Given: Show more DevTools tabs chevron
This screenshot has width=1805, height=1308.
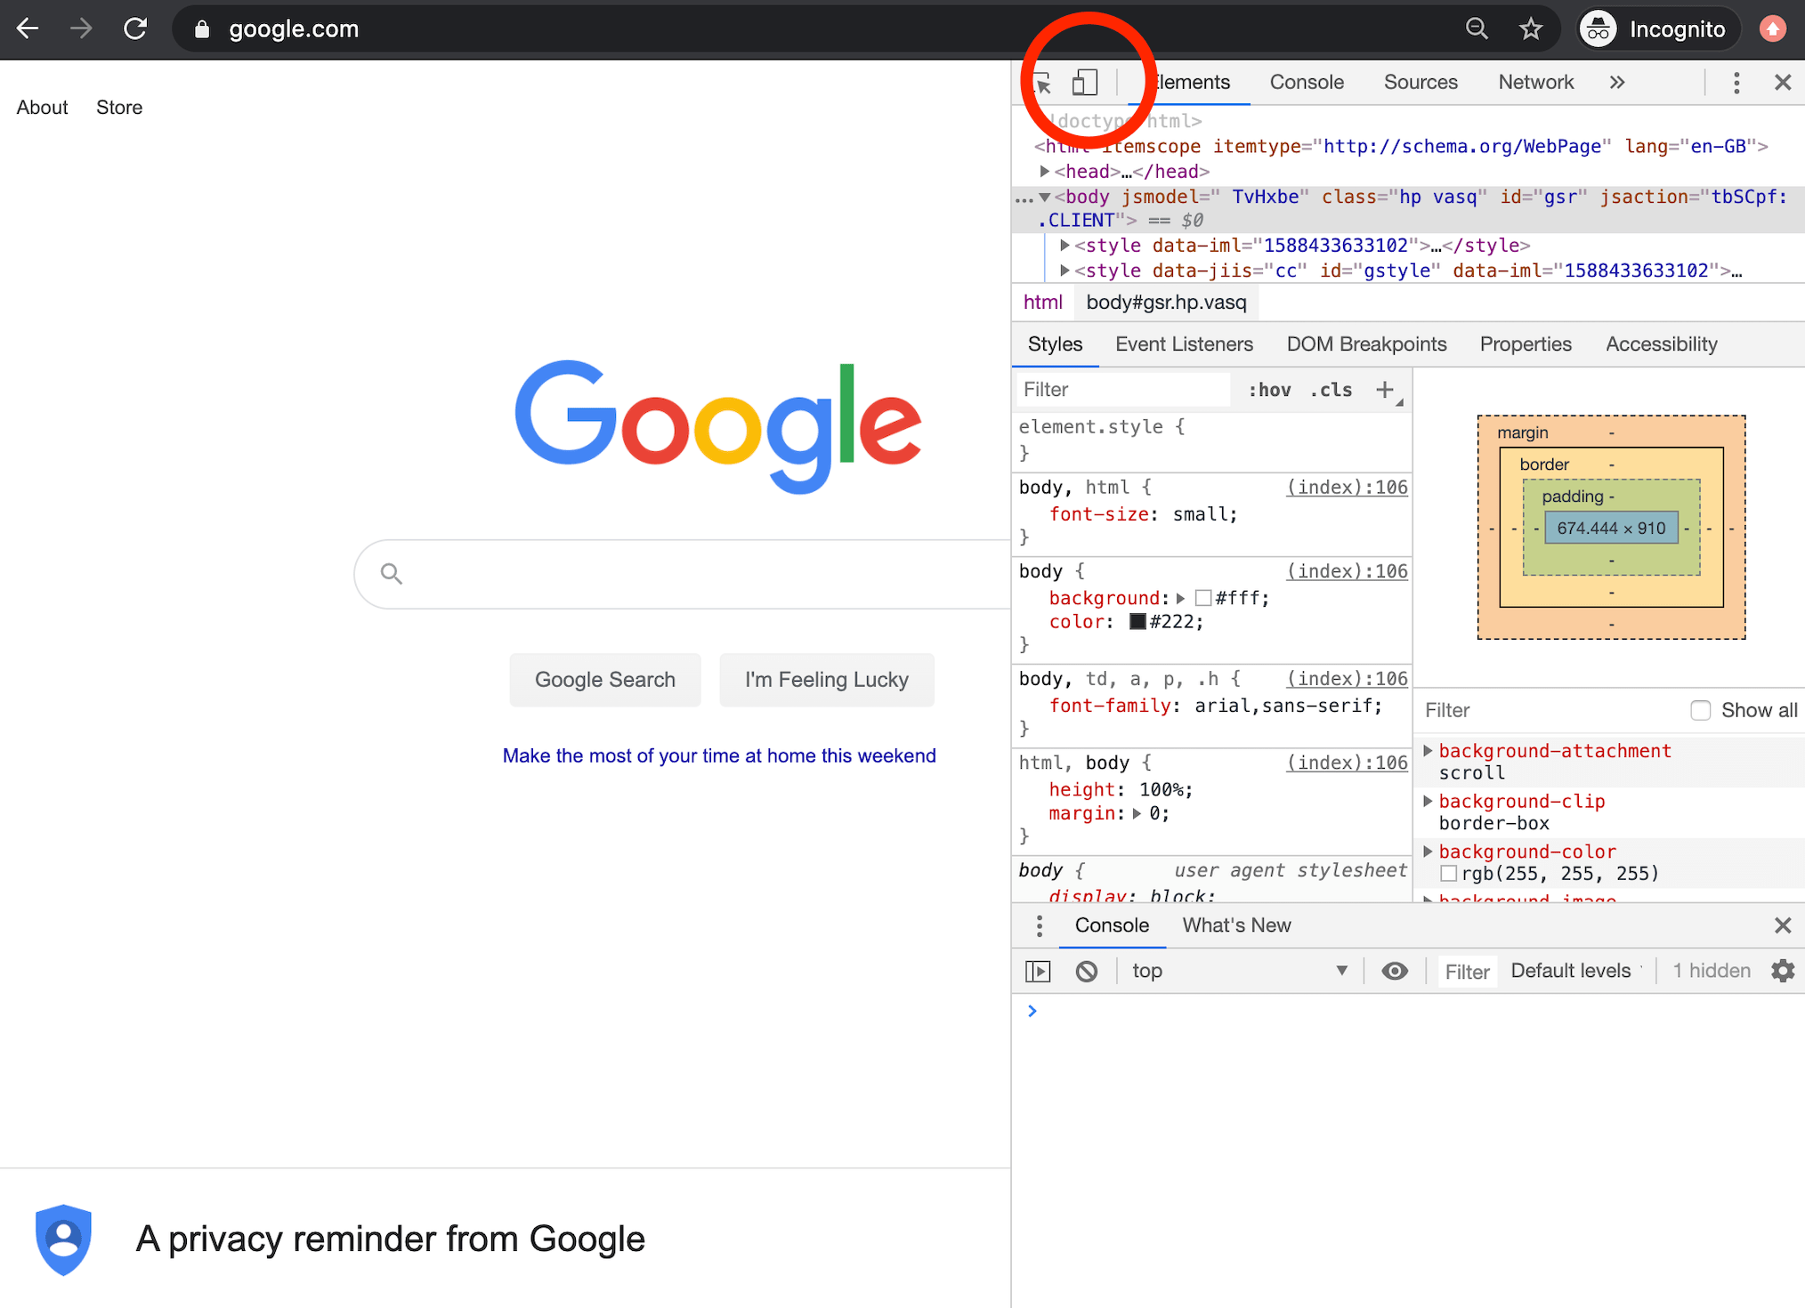Looking at the screenshot, I should click(1617, 83).
